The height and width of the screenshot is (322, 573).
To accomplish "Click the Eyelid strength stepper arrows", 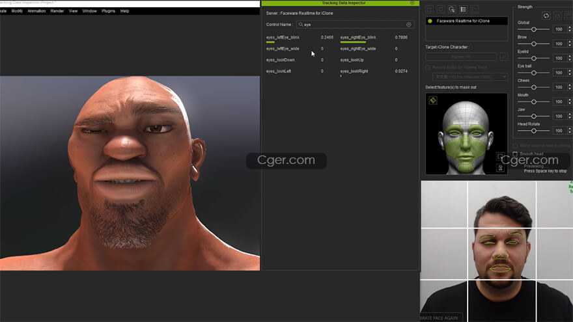I will [x=569, y=58].
